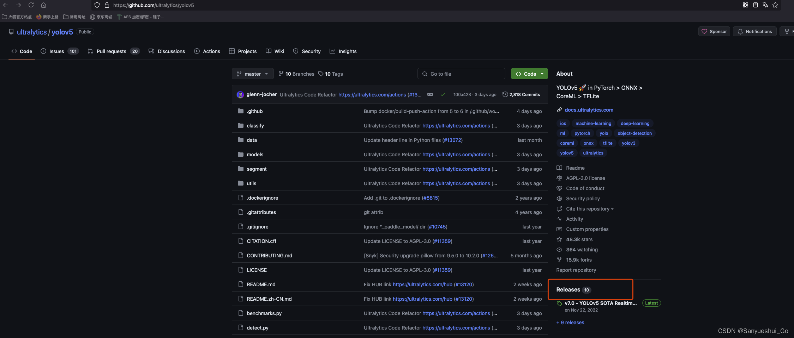Screen dimensions: 794x338
Task: View 15.9k forks link
Action: pyautogui.click(x=579, y=260)
